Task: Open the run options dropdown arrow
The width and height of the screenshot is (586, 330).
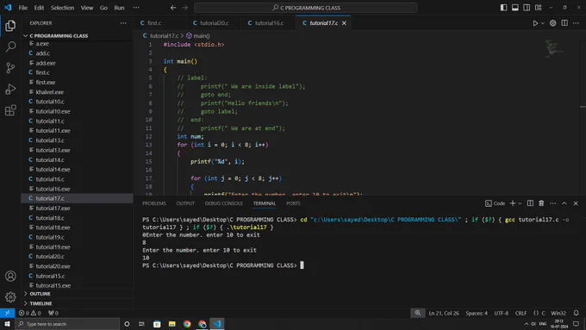Action: (543, 23)
